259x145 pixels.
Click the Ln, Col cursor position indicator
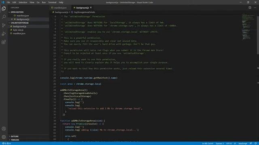tap(208, 143)
